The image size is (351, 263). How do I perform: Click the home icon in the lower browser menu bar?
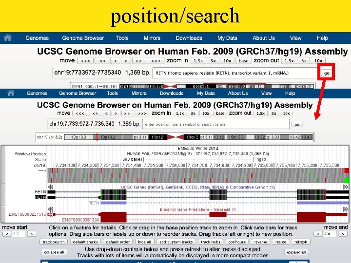coord(11,93)
